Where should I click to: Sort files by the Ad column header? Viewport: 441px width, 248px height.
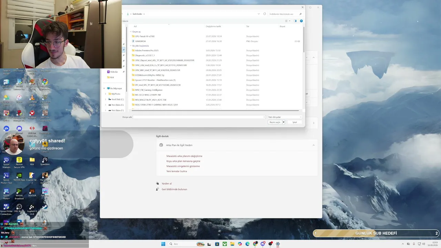135,26
